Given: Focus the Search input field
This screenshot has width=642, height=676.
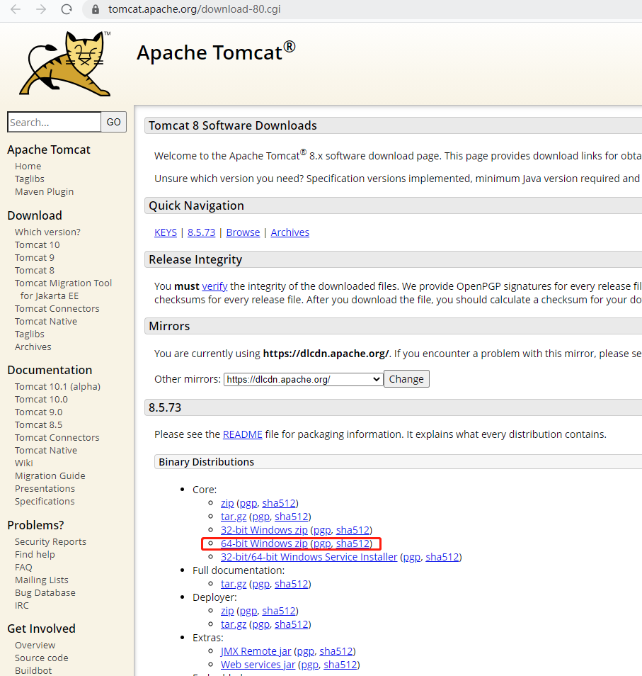Looking at the screenshot, I should (x=55, y=122).
